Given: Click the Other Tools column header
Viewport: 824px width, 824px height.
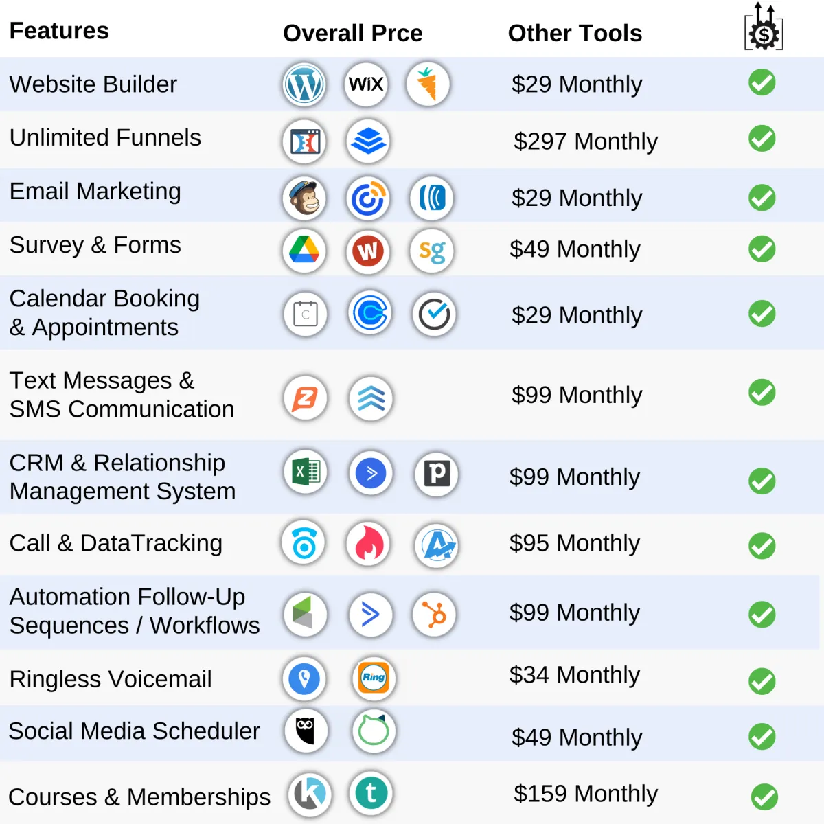Looking at the screenshot, I should (575, 33).
